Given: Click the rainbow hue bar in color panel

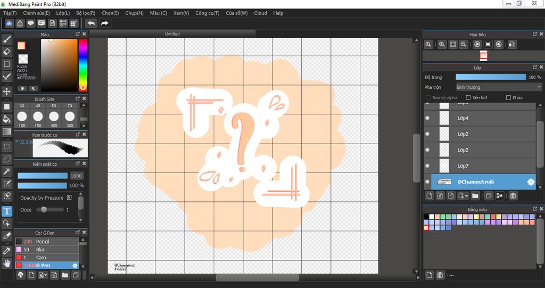Looking at the screenshot, I should 82,64.
